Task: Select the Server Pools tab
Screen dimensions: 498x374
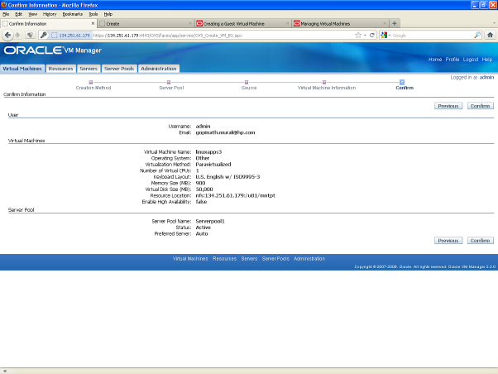Action: click(119, 69)
